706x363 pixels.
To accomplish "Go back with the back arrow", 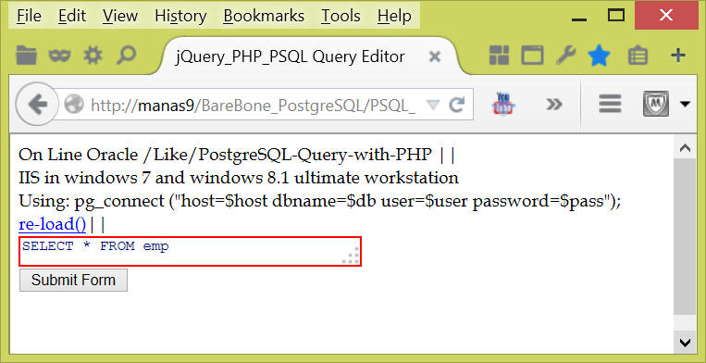I will point(37,105).
